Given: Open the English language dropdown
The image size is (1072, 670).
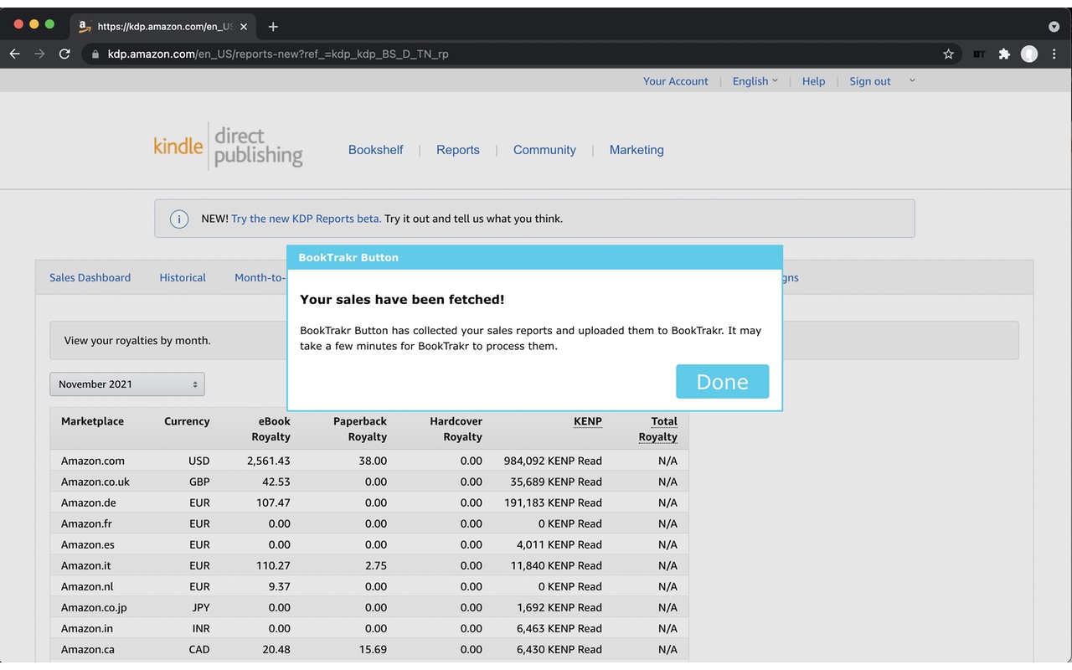Looking at the screenshot, I should [755, 81].
